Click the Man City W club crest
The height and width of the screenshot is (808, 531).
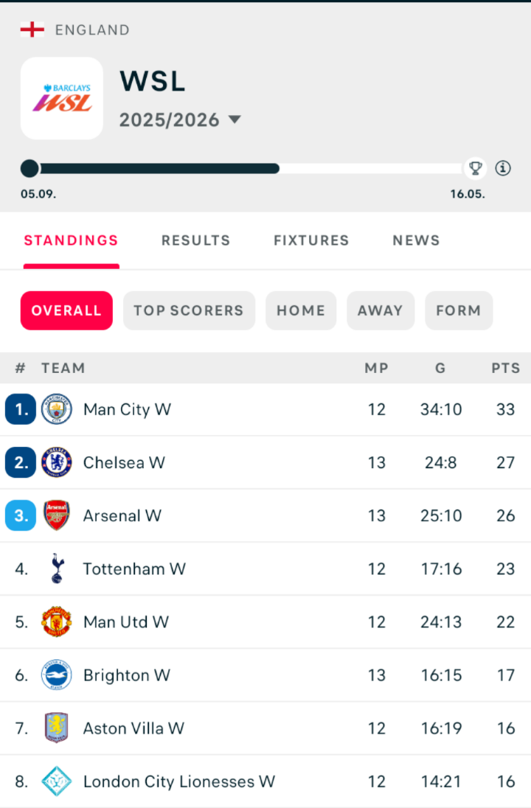[57, 409]
